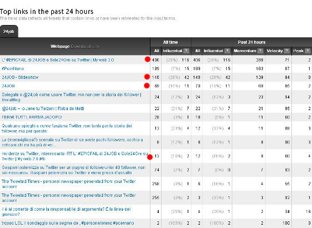Download the table as .csv
312x228 pixels.
coord(85,47)
